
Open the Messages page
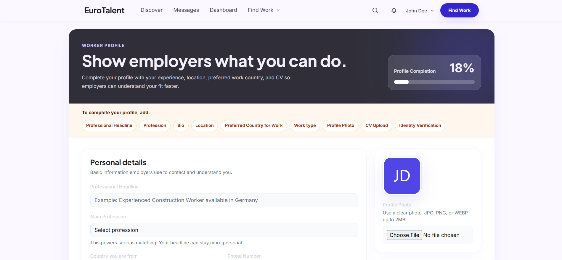186,10
